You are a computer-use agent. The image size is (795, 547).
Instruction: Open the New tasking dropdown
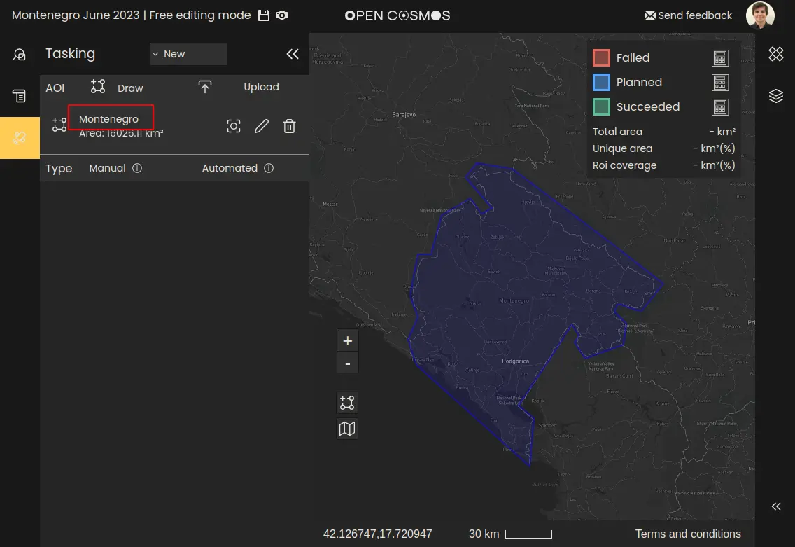coord(188,54)
